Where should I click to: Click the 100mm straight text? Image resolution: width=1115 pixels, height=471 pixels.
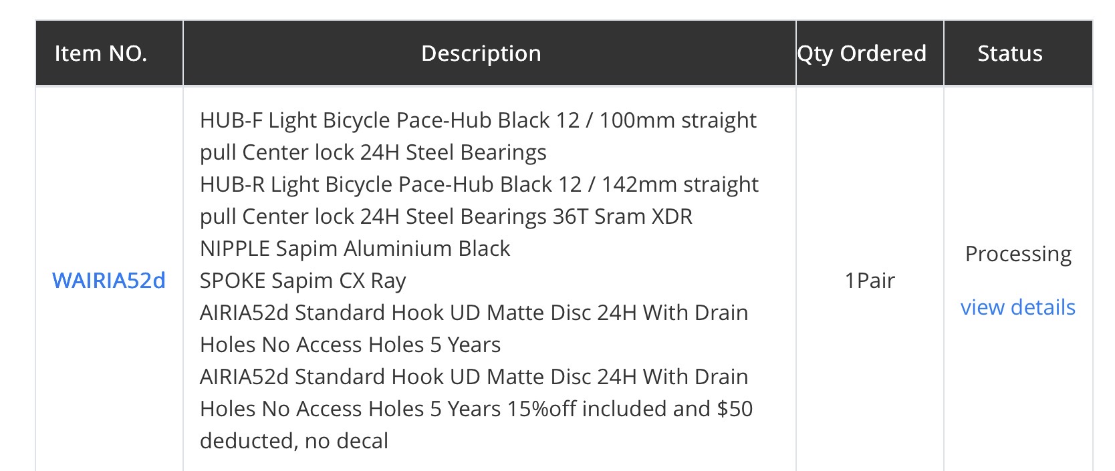point(677,120)
